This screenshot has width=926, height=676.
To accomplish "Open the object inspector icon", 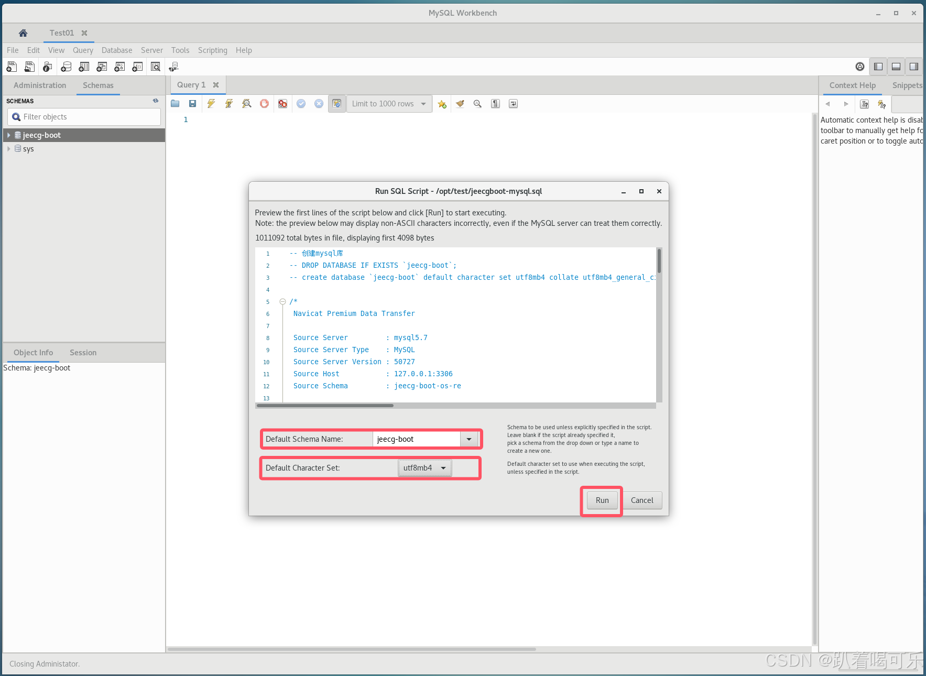I will pos(47,67).
